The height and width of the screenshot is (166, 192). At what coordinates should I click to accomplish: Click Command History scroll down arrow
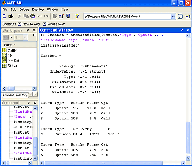pos(35,158)
